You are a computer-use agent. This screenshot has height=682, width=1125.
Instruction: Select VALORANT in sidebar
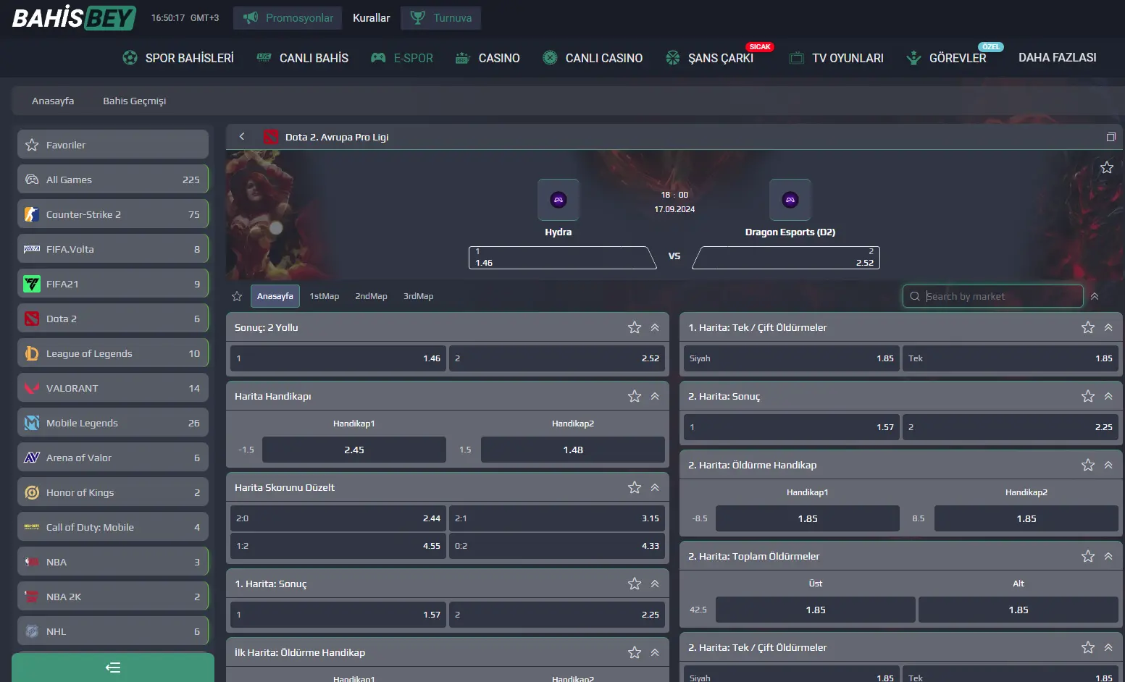[113, 388]
